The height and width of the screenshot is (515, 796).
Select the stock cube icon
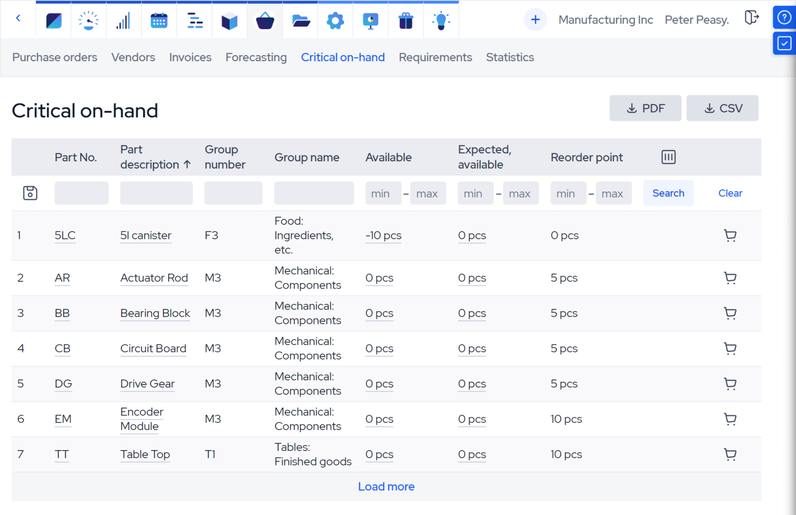[x=229, y=20]
